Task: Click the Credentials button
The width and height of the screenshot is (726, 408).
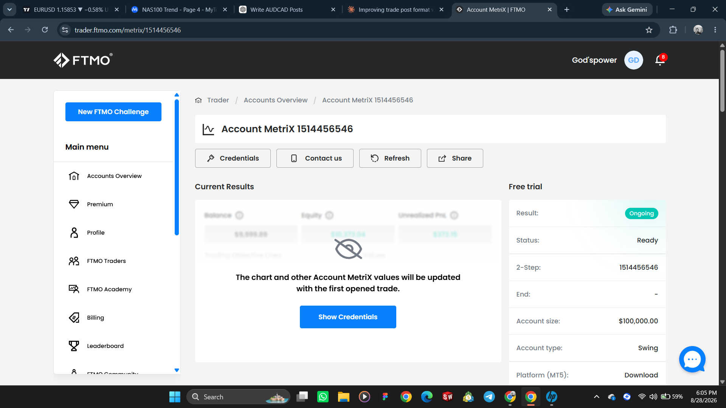Action: pos(233,158)
